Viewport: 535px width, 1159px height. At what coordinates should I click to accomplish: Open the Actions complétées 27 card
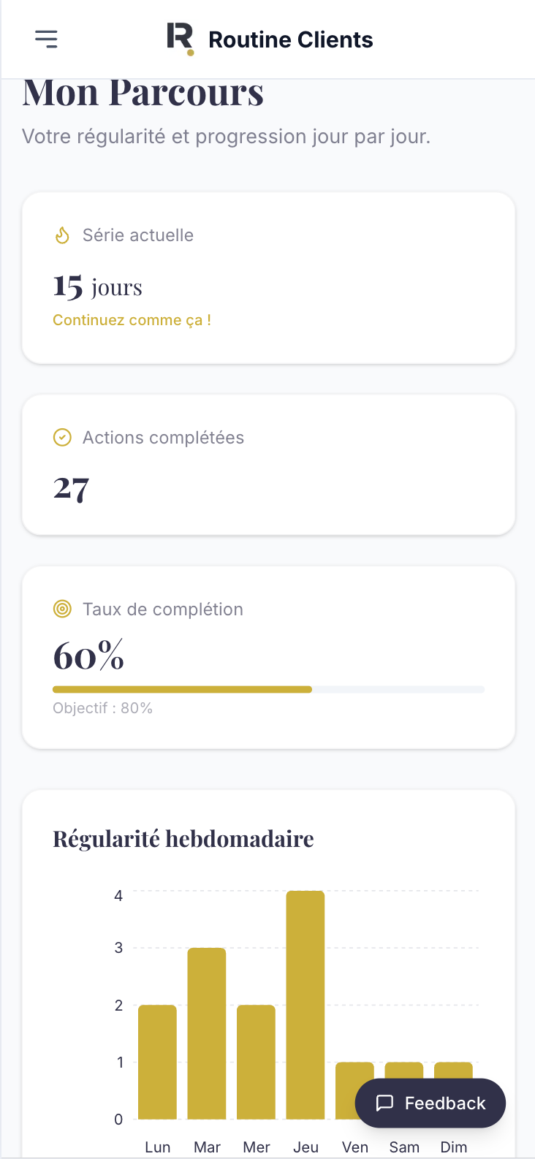[x=268, y=465]
